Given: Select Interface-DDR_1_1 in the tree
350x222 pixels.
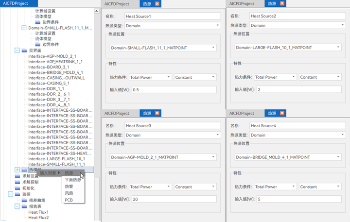Looking at the screenshot, I should point(46,88).
